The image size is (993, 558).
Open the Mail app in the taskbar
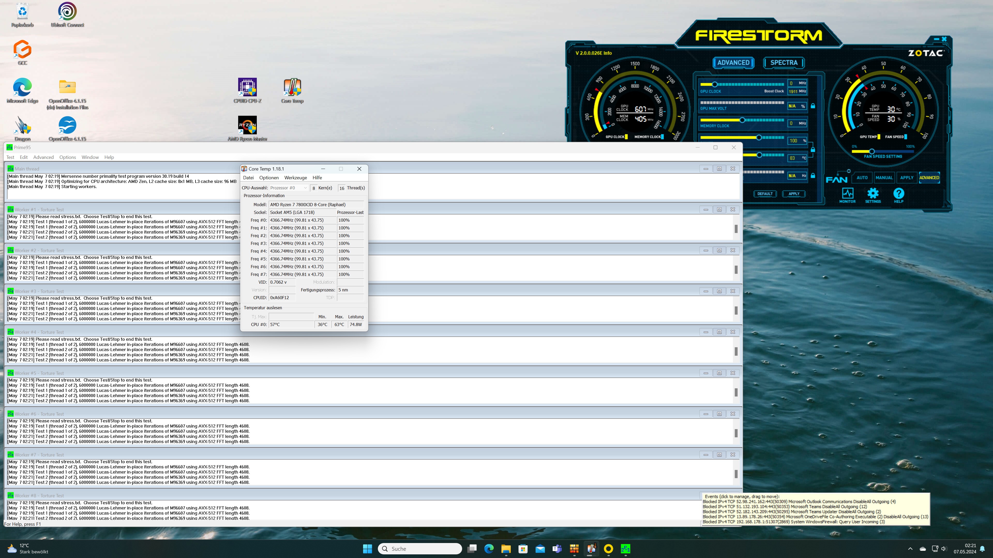click(x=540, y=548)
